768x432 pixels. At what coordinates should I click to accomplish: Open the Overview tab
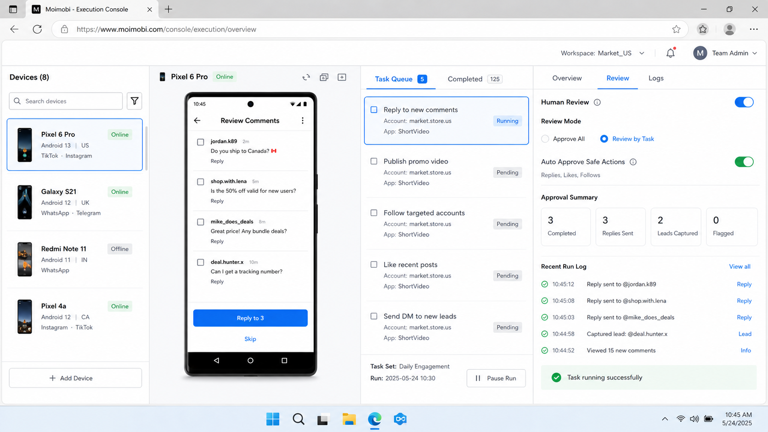[x=567, y=79]
